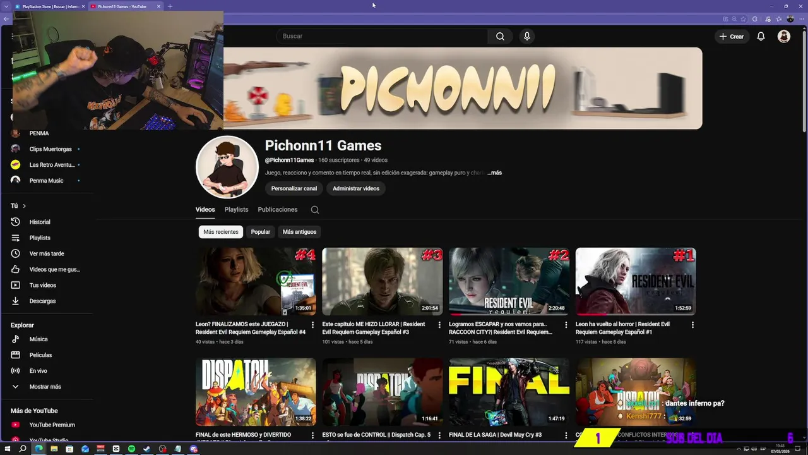Click the YouTube search magnifier button
The width and height of the screenshot is (808, 455).
(500, 36)
